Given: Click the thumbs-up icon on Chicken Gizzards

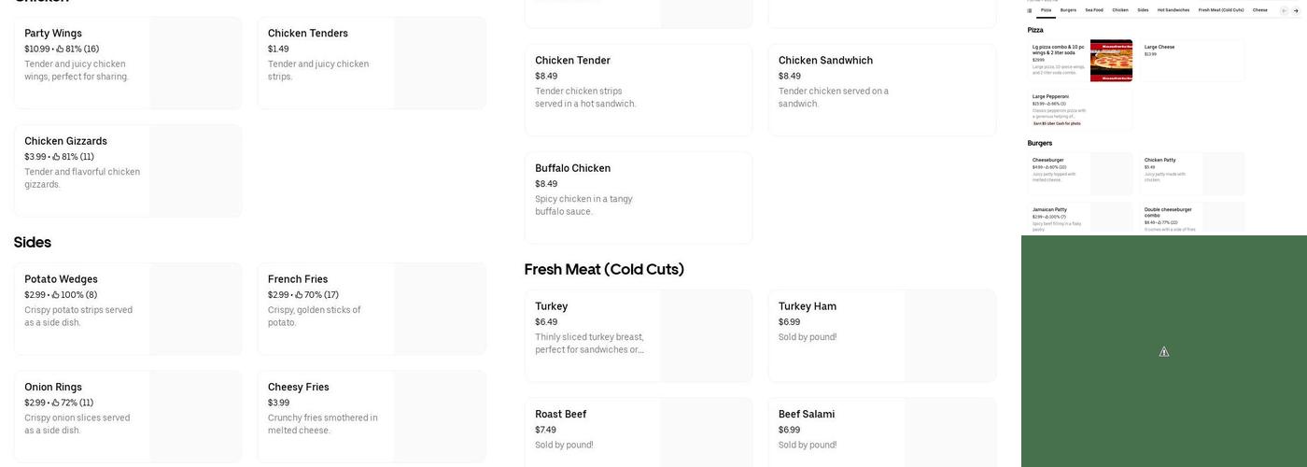Looking at the screenshot, I should click(x=56, y=157).
